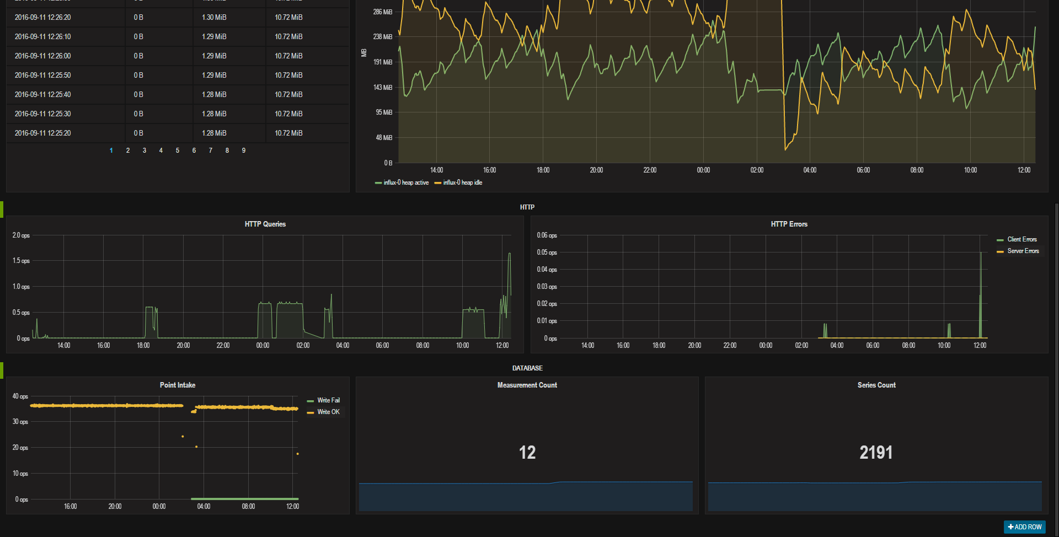Open the HTTP Queries panel title menu

[265, 224]
